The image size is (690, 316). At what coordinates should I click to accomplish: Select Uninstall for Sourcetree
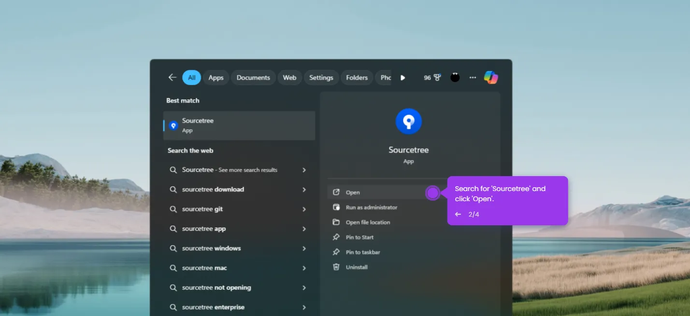pyautogui.click(x=357, y=267)
